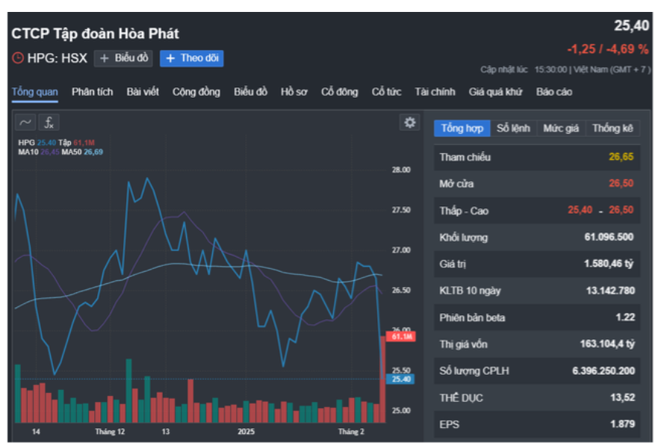
Task: Click the Cập nhật lúc update timestamp
Action: pyautogui.click(x=565, y=69)
